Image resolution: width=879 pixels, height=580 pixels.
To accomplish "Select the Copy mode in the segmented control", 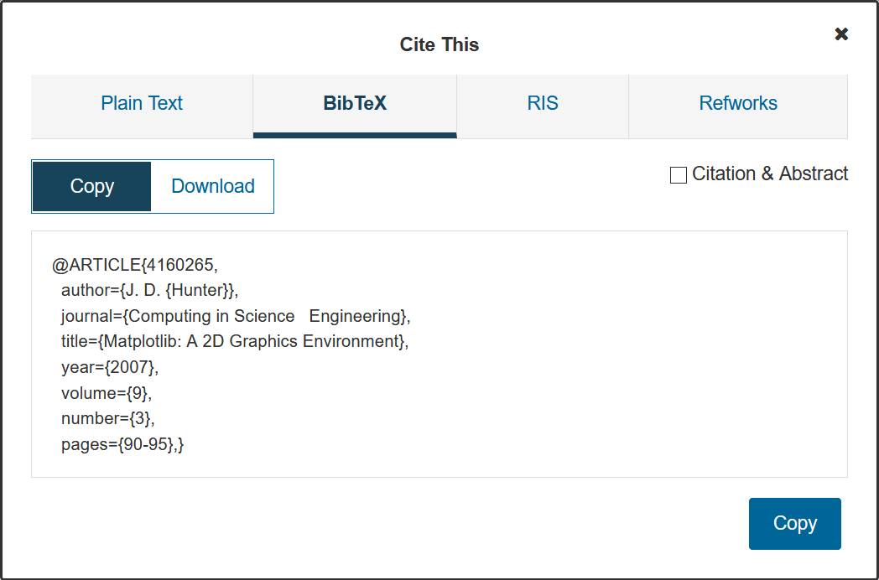I will click(x=91, y=186).
